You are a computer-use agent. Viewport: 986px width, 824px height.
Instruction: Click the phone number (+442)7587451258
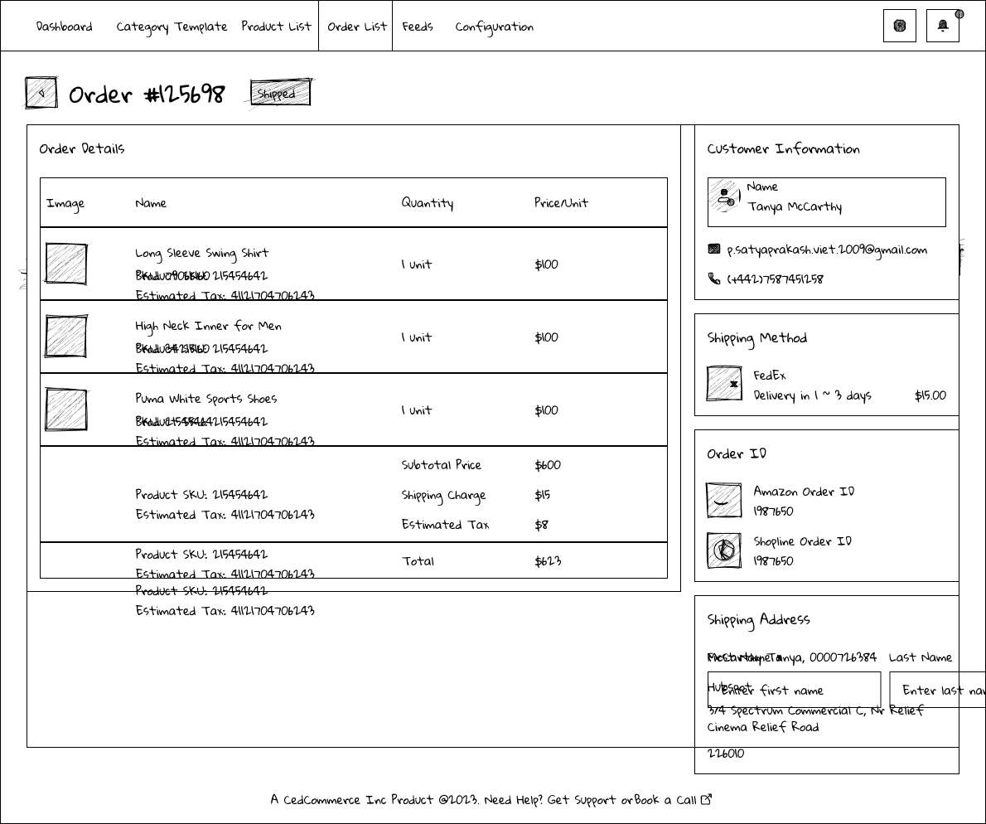coord(775,279)
